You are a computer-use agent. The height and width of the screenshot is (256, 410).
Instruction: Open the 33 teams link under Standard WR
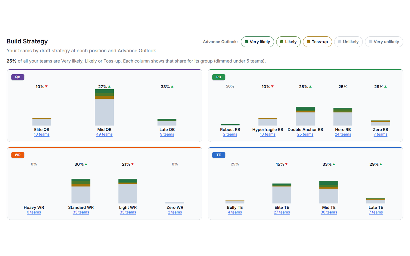pos(81,212)
